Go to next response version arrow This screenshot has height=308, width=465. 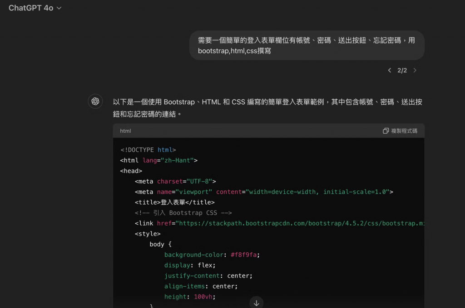tap(415, 70)
